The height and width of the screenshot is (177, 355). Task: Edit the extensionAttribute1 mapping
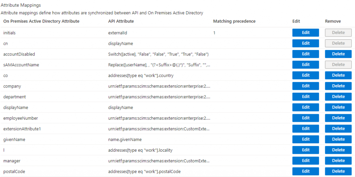point(305,129)
